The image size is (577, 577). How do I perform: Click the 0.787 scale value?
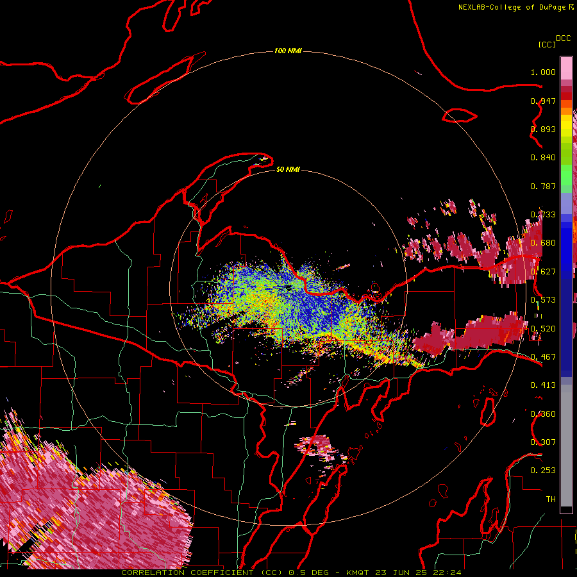pyautogui.click(x=543, y=186)
